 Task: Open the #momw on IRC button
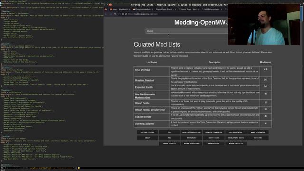[x=214, y=143]
